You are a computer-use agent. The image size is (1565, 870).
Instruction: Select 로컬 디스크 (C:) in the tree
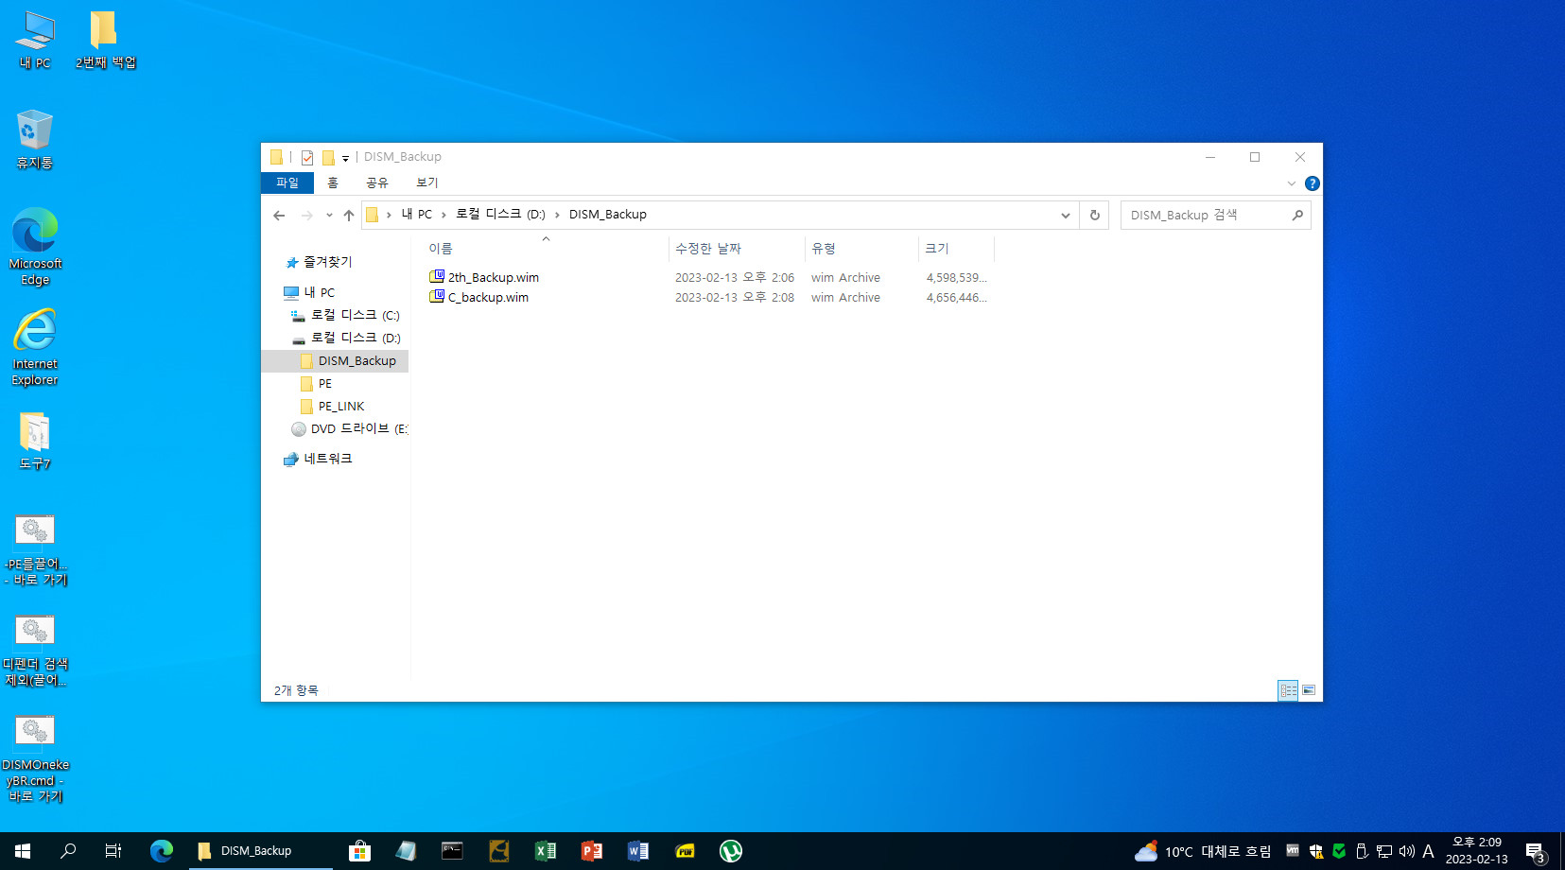pyautogui.click(x=355, y=316)
